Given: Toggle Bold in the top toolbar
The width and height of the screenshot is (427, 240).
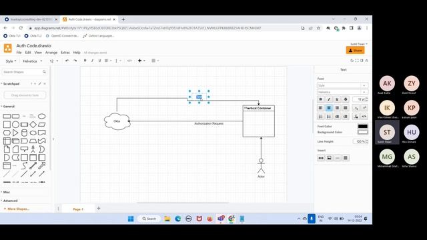Looking at the screenshot, I should (x=85, y=61).
